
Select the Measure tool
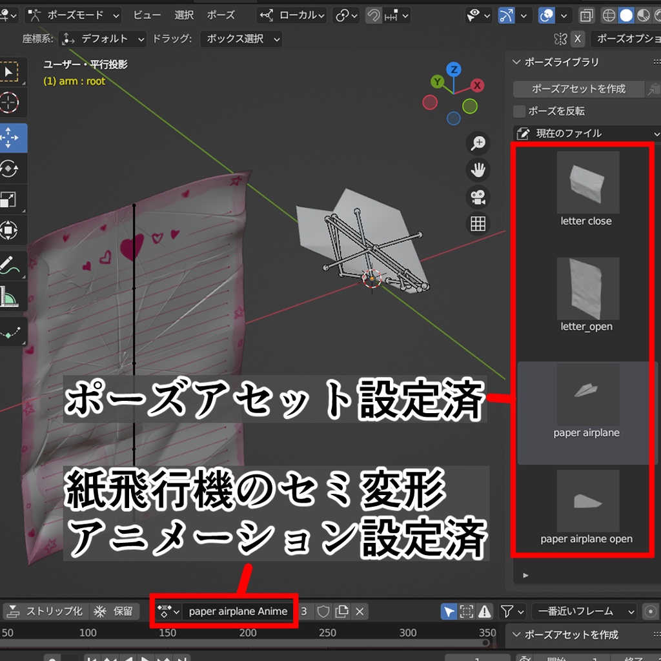point(13,296)
